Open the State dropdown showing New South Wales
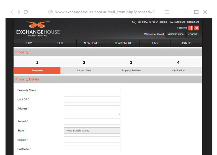This screenshot has width=217, height=155. click(92, 131)
